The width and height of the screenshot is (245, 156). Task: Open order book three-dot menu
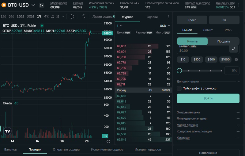168,17
